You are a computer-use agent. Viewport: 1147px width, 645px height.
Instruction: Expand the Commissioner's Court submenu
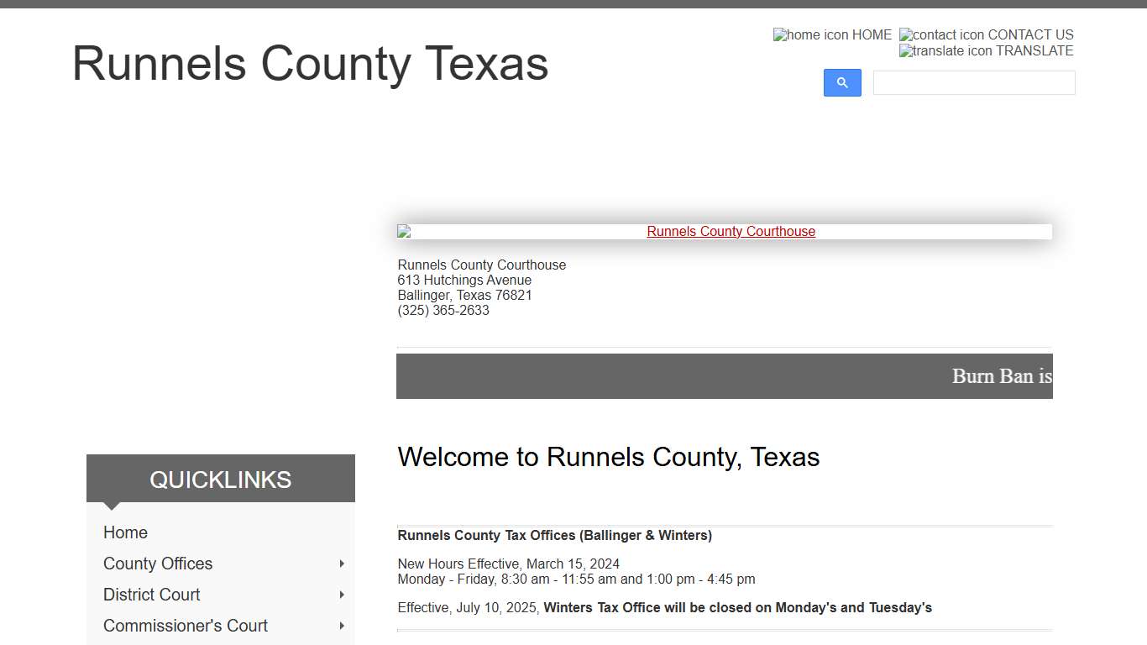click(x=341, y=626)
